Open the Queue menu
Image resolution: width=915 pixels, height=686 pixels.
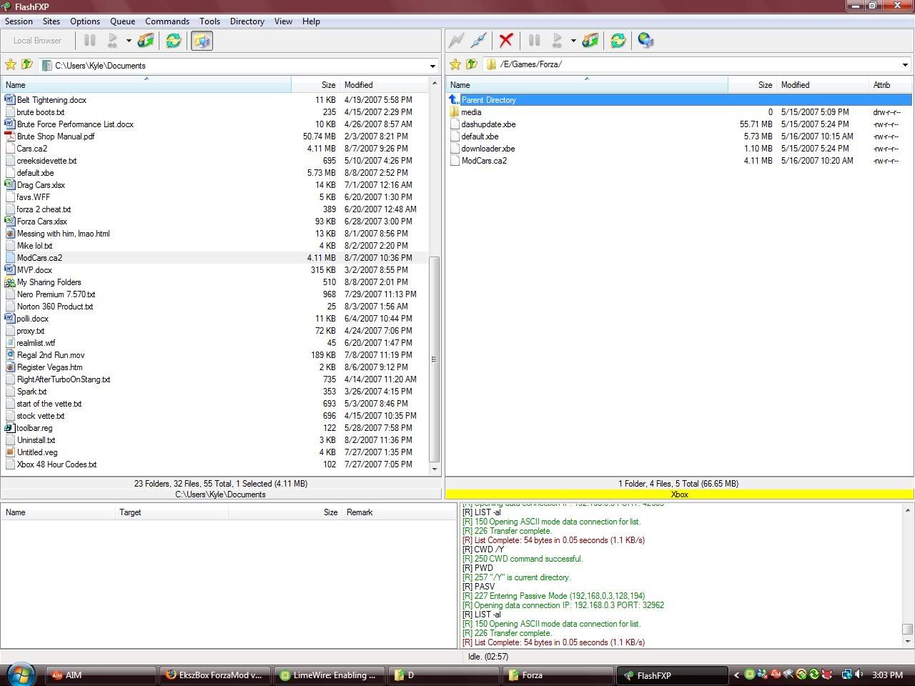pos(122,21)
